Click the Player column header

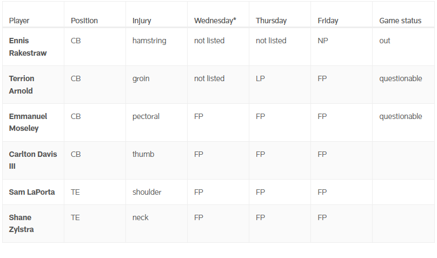(x=19, y=21)
